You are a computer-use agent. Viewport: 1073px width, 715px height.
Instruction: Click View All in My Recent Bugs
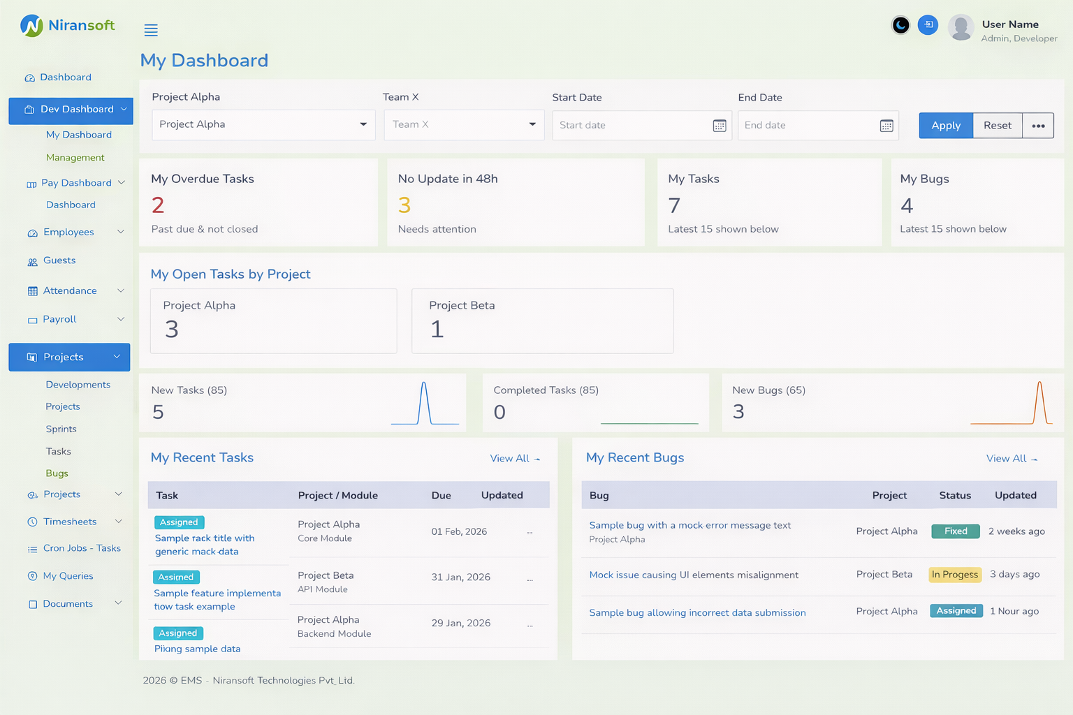tap(1011, 459)
